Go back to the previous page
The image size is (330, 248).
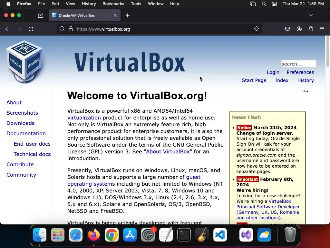click(x=8, y=29)
